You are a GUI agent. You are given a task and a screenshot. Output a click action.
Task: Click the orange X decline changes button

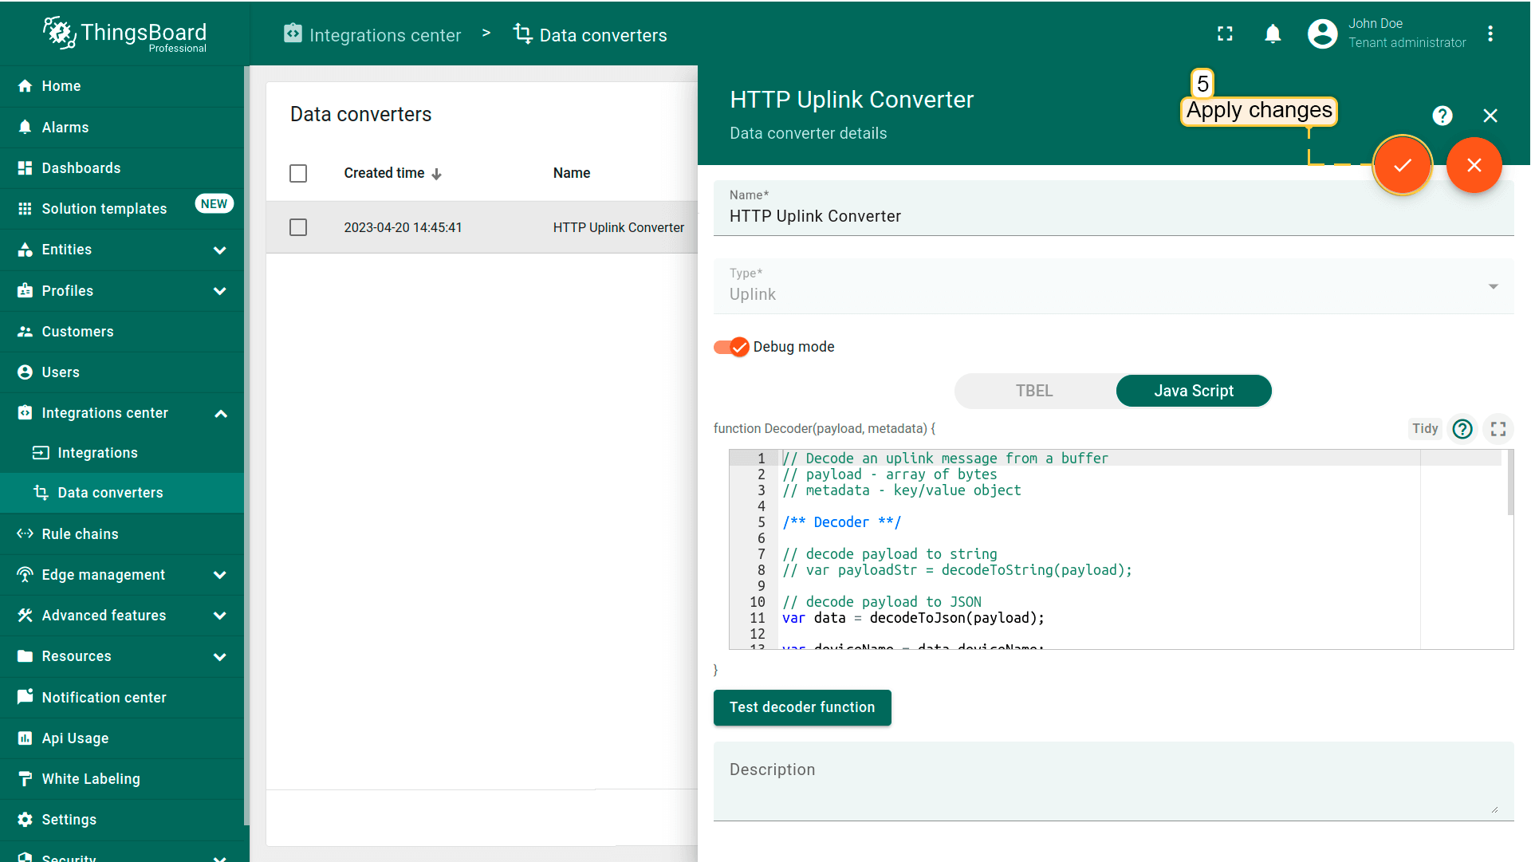pos(1474,165)
